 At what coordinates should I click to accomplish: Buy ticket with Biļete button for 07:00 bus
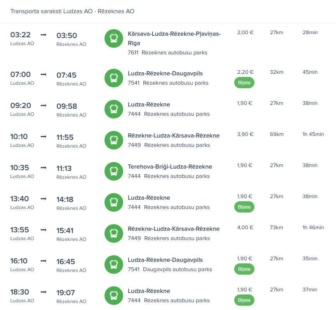tap(244, 83)
